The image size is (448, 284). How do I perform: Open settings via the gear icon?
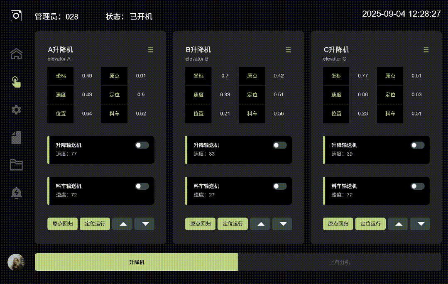pyautogui.click(x=16, y=109)
